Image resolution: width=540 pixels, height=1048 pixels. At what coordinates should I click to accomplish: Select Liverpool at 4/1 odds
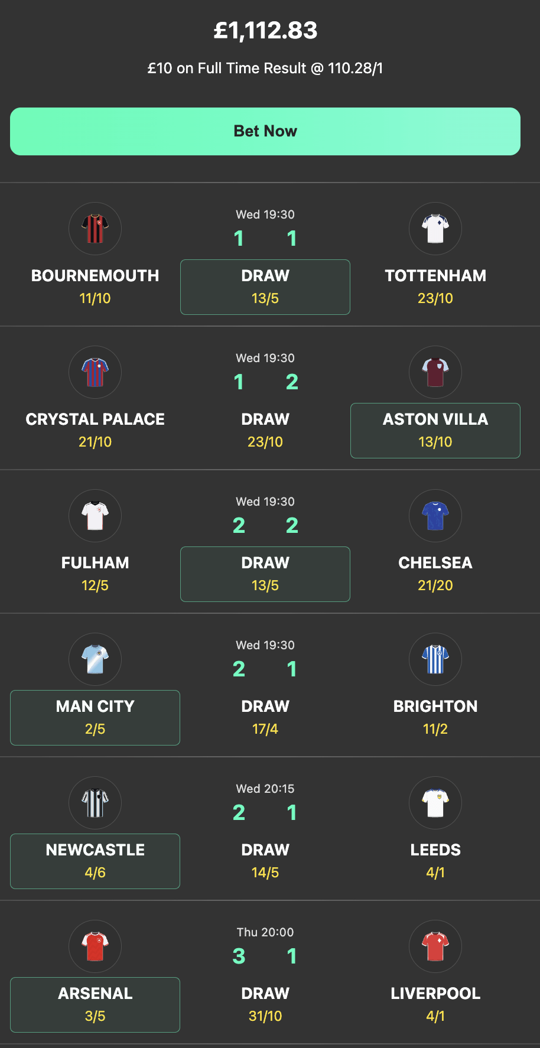(435, 1005)
